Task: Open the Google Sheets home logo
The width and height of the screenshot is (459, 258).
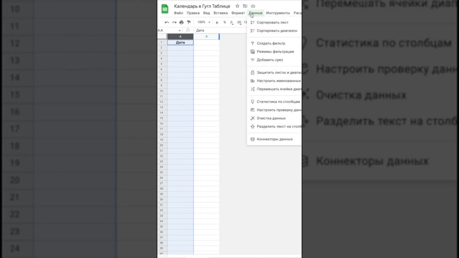Action: tap(165, 9)
